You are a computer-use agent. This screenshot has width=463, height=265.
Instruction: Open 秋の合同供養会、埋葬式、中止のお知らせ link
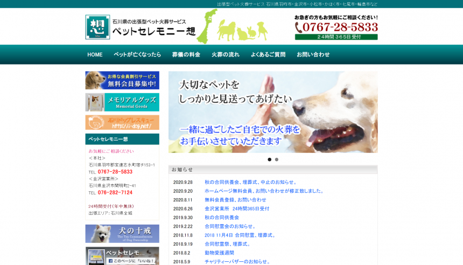[x=251, y=182]
